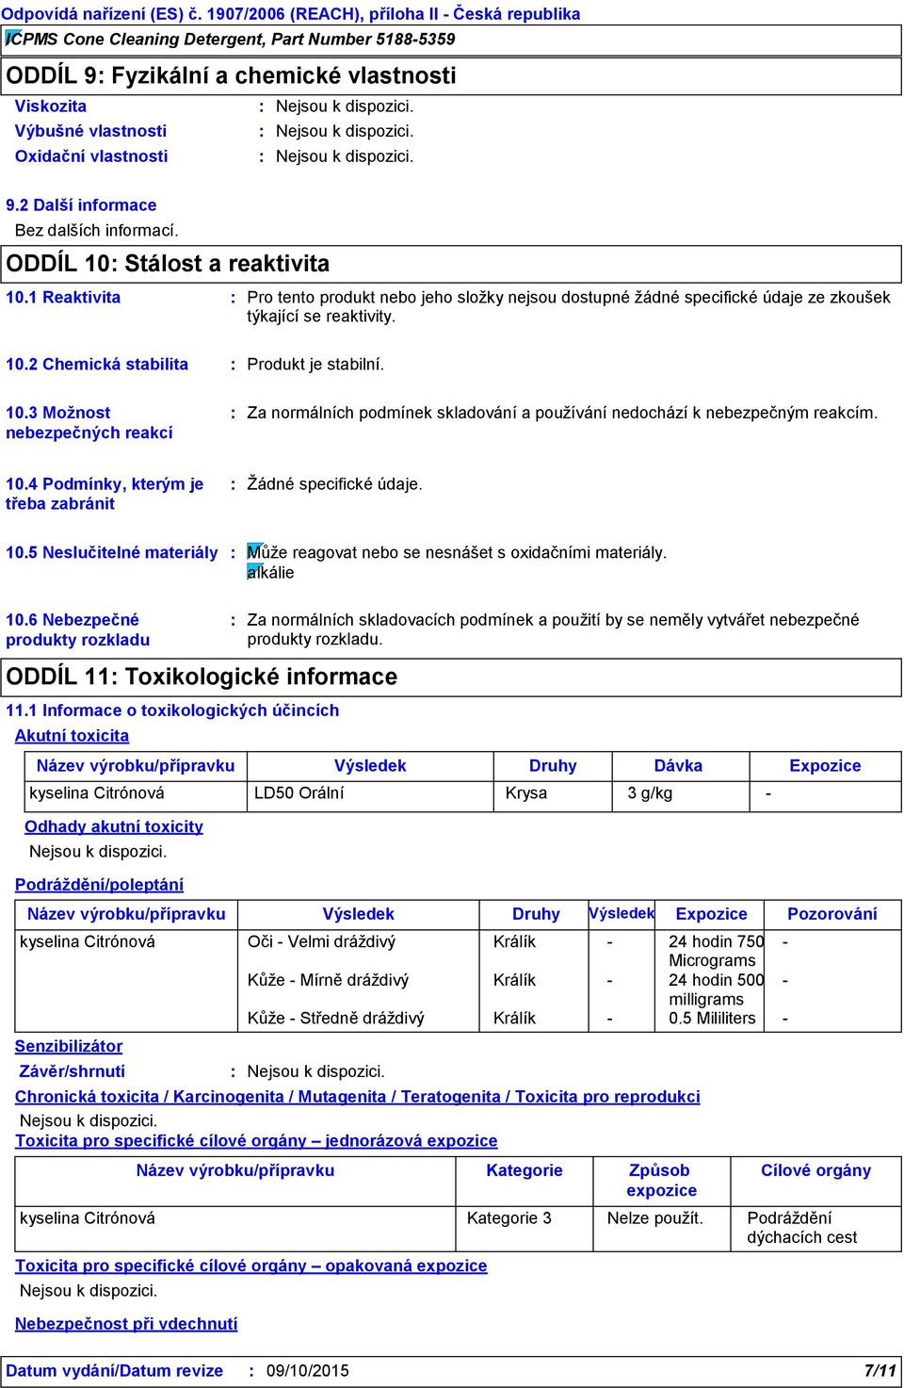Click the '10.4 Podmínky, kterým je třeba zabránit' label

tap(105, 494)
